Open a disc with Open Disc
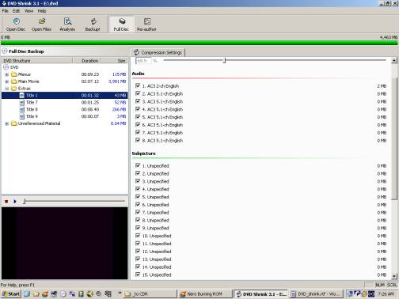The width and height of the screenshot is (399, 299). (x=16, y=25)
